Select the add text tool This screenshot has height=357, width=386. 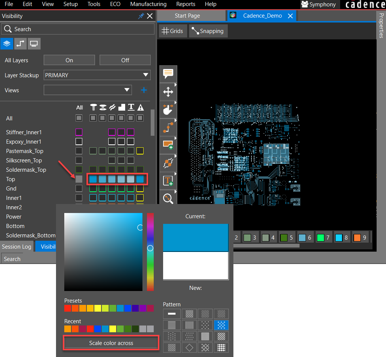168,181
